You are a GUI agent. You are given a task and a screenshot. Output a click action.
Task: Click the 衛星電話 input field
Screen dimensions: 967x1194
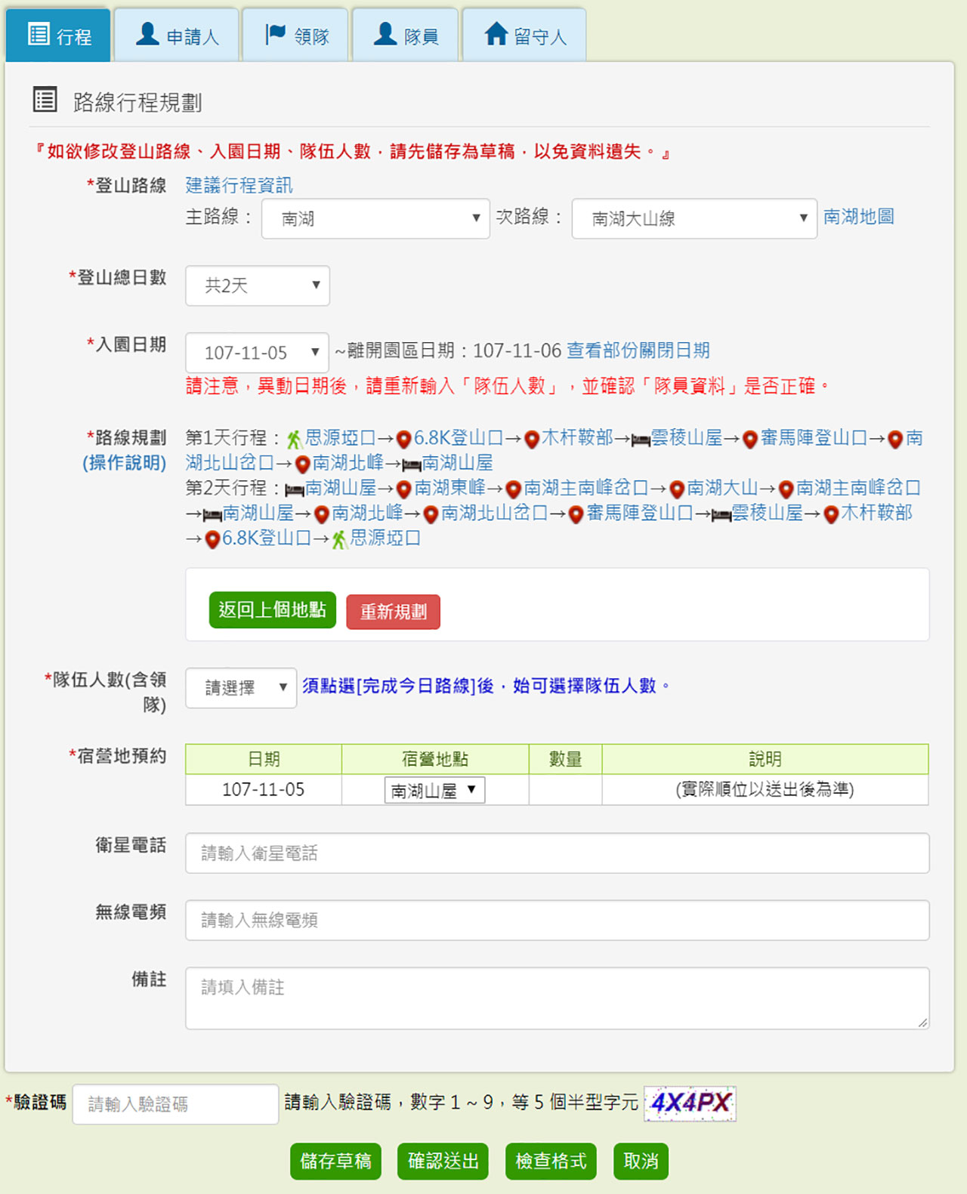coord(557,853)
